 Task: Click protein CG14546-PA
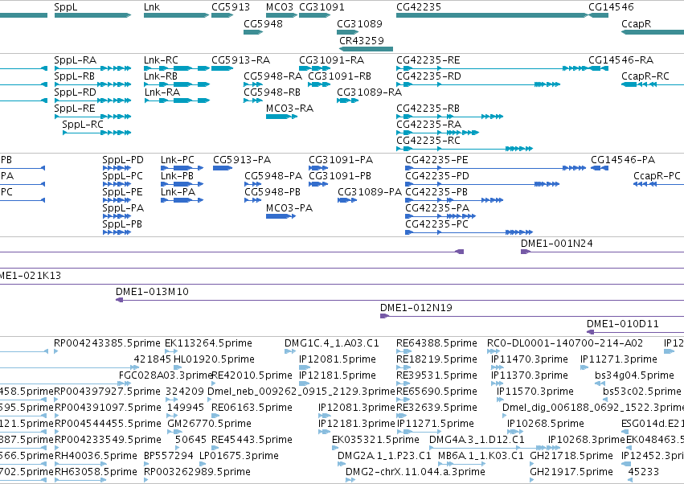pos(600,168)
